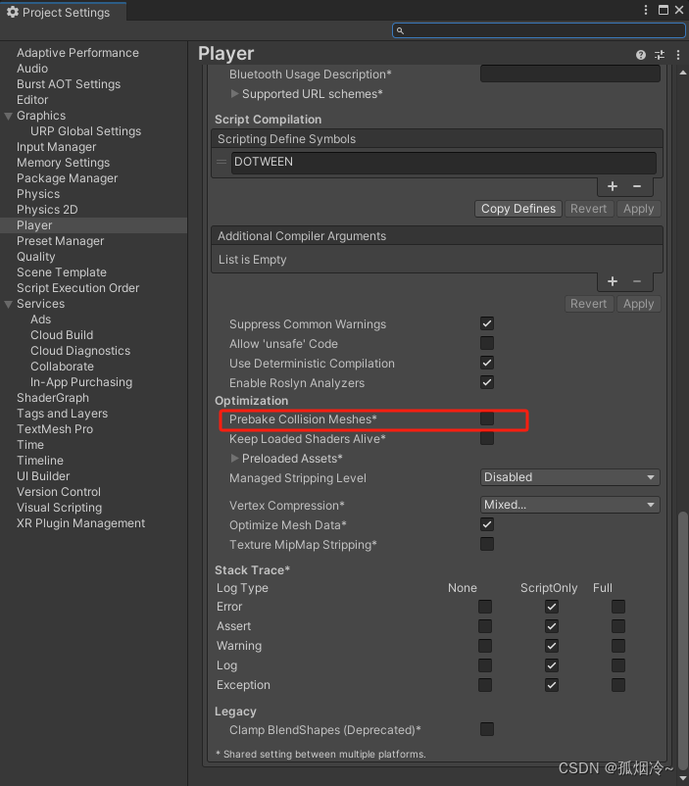Screen dimensions: 689x786
Task: Disable Use Deterministic Compilation
Action: (487, 363)
